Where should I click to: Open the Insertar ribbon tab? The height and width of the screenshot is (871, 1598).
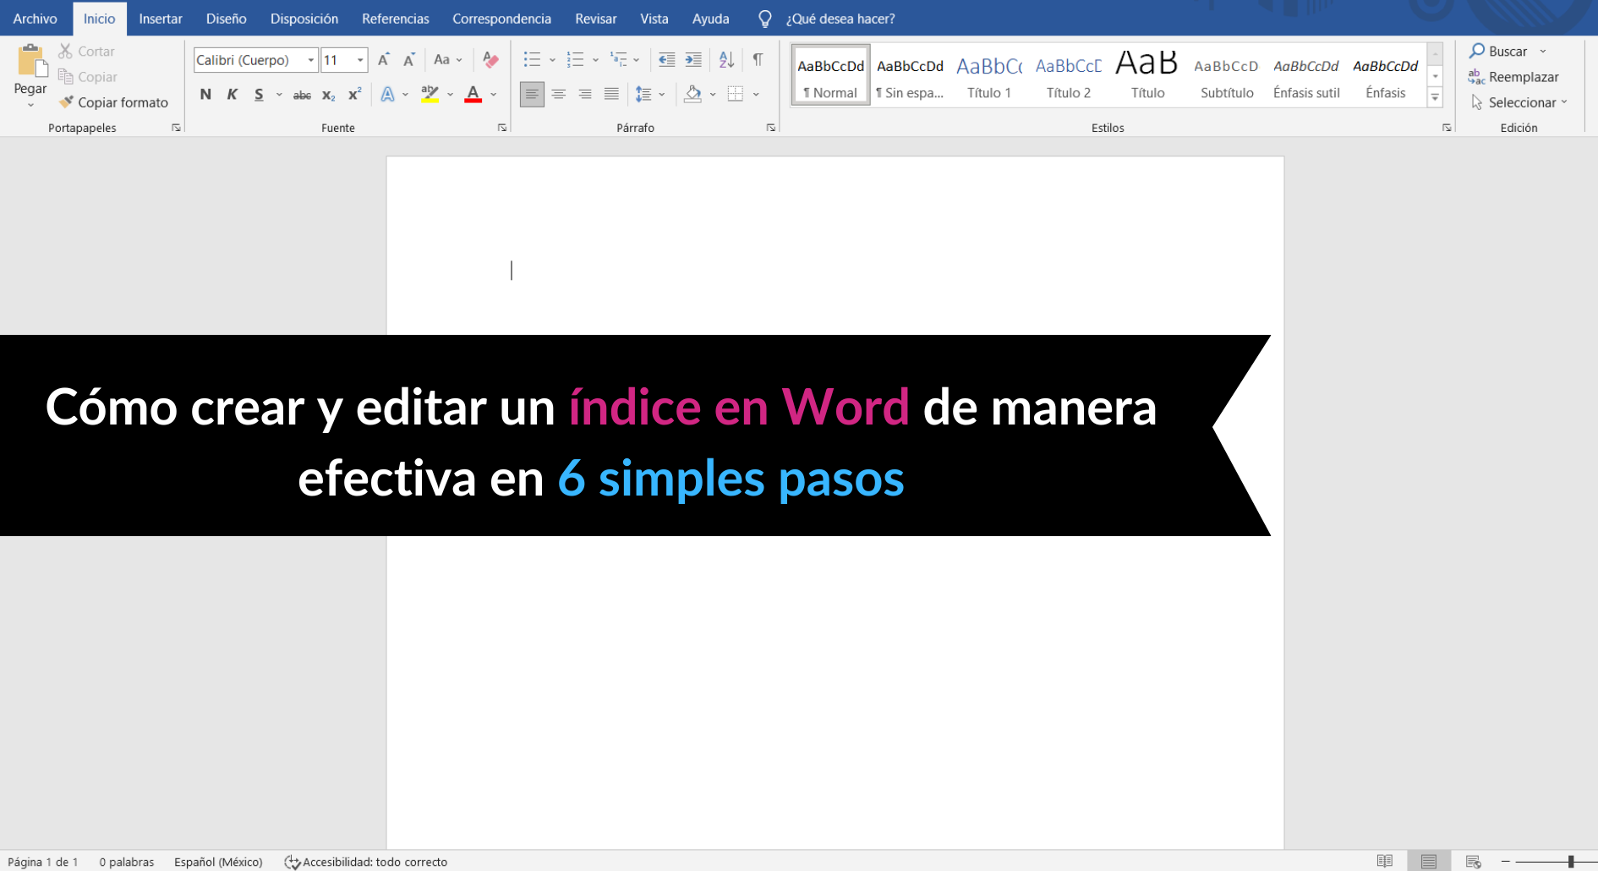[x=161, y=19]
